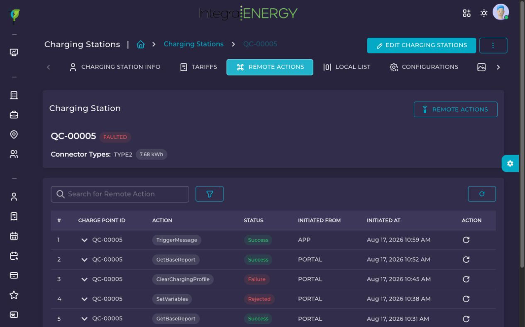Screen dimensions: 525x327
Task: Retry the ClearChargingProfile action in row 3
Action: (466, 279)
